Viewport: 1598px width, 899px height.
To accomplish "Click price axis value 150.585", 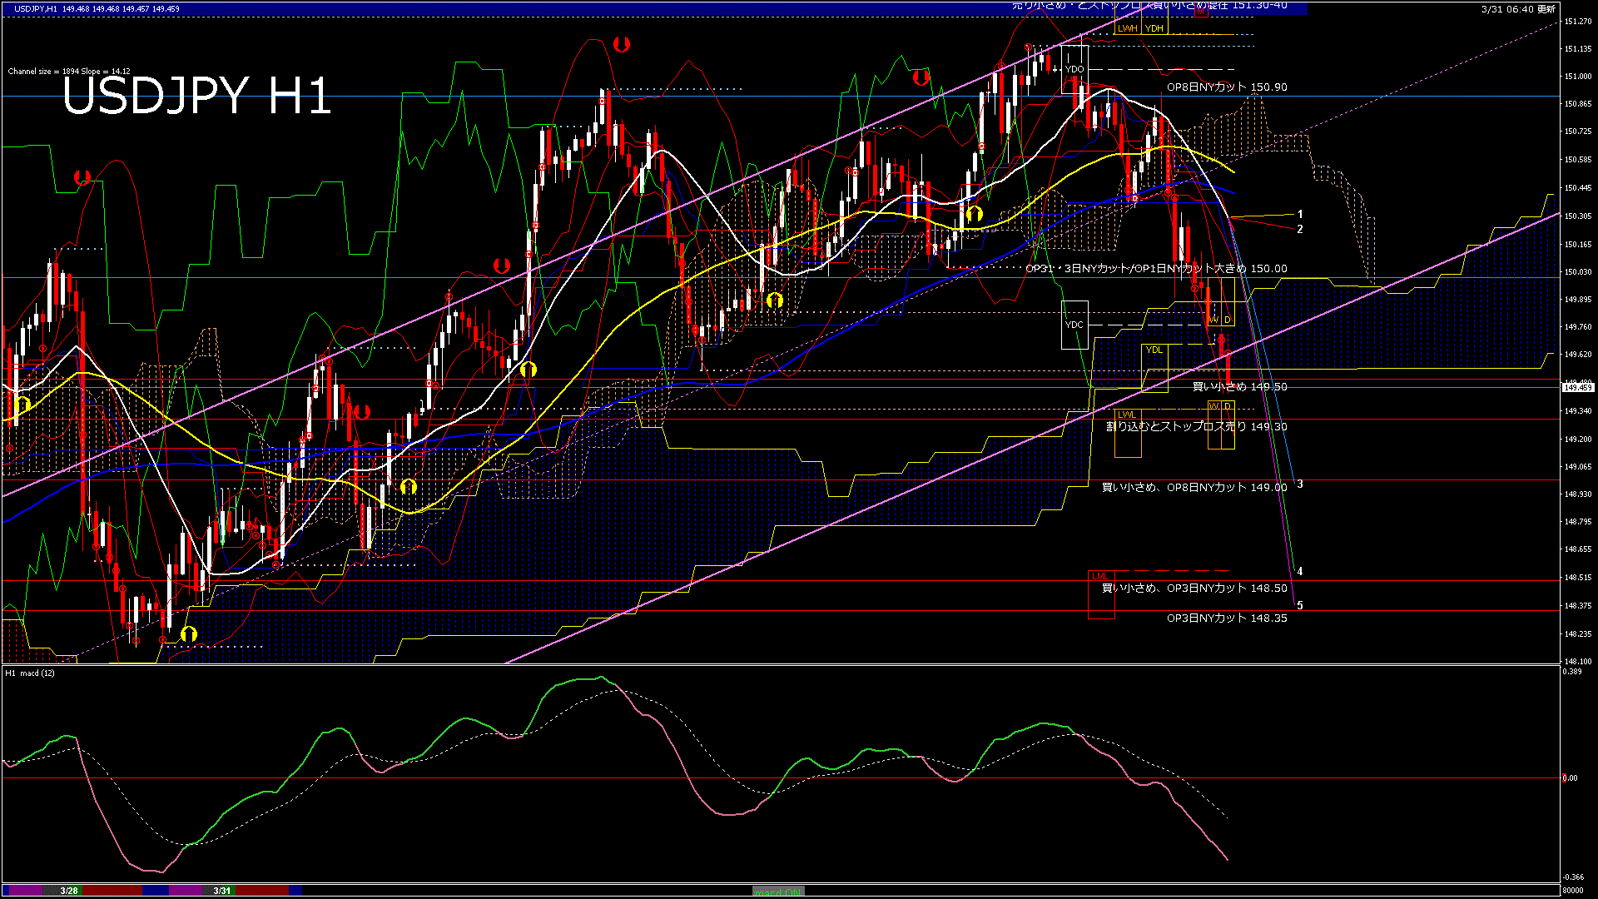I will point(1578,160).
